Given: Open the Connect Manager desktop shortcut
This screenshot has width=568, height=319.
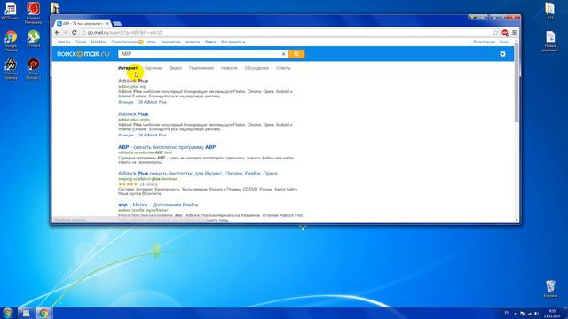Looking at the screenshot, I should pyautogui.click(x=34, y=13).
